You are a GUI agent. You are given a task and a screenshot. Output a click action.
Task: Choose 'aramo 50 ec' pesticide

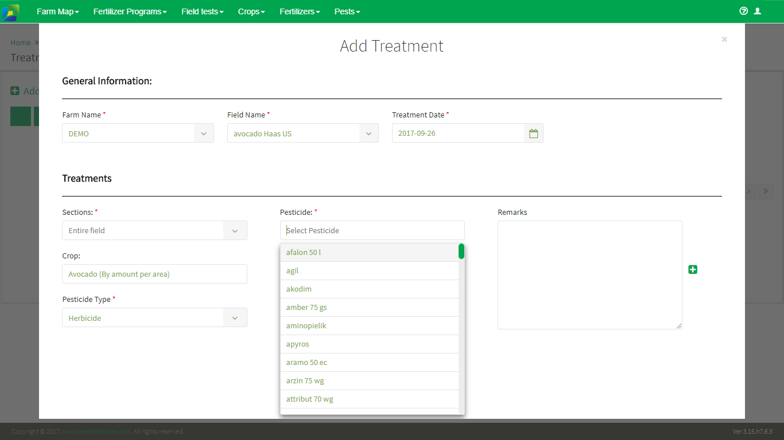click(370, 363)
